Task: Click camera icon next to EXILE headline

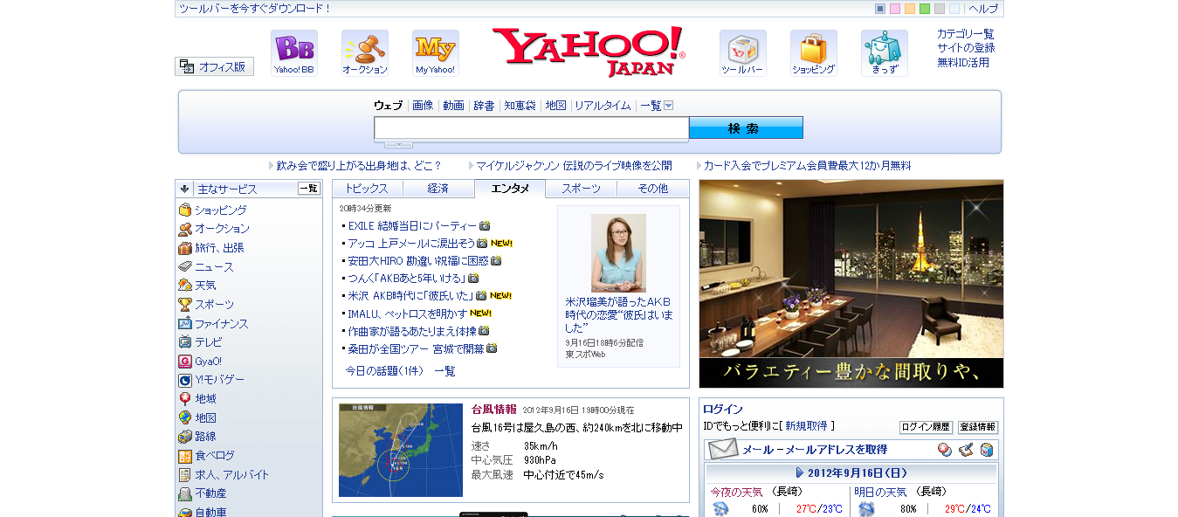Action: click(x=485, y=226)
